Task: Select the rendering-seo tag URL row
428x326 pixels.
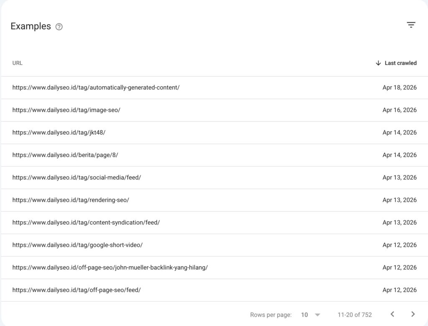Action: coord(214,200)
